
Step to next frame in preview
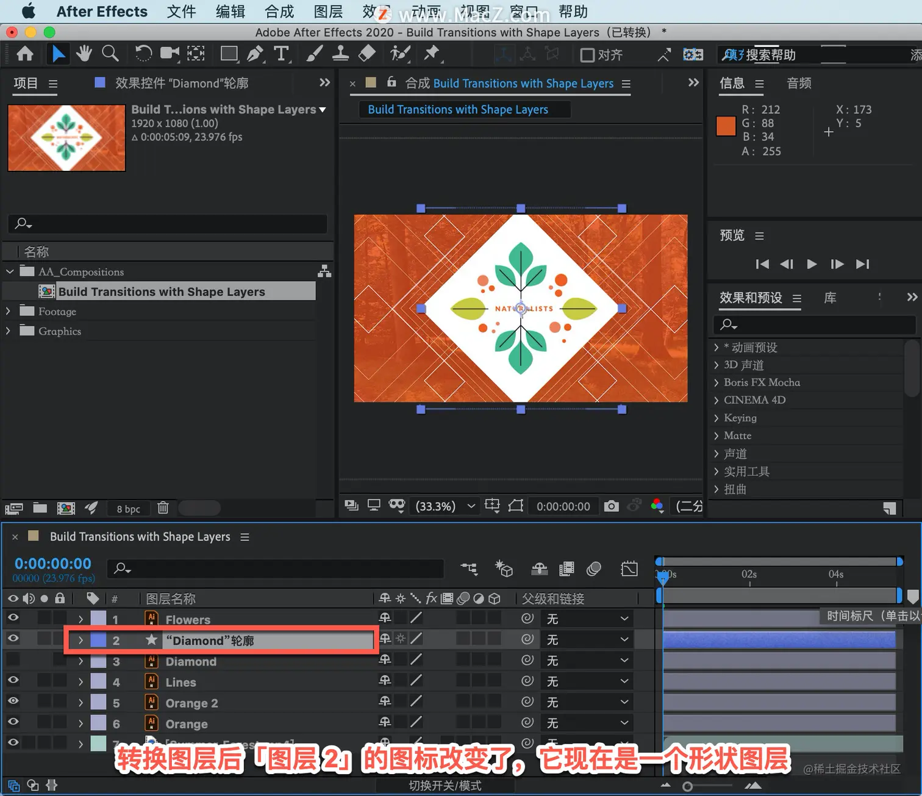pos(837,264)
